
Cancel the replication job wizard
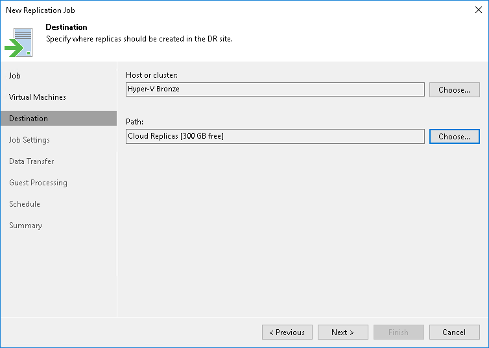pyautogui.click(x=454, y=332)
